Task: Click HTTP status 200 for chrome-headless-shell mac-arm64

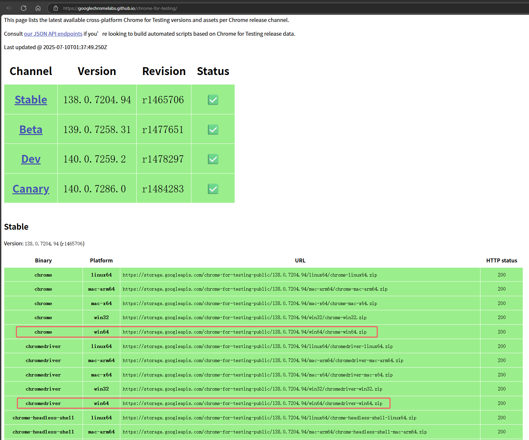Action: pos(501,432)
